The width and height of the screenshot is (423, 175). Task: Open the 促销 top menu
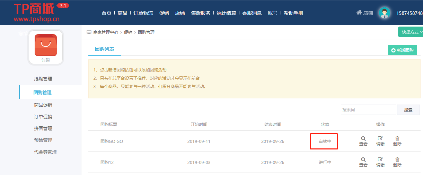164,13
